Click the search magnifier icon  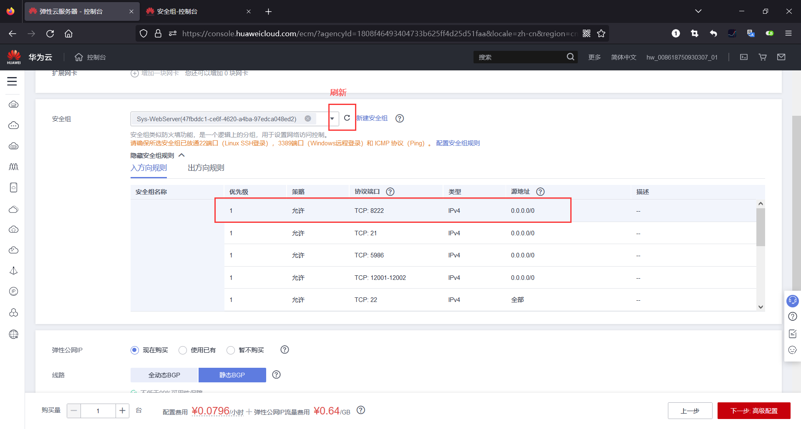[x=570, y=57]
